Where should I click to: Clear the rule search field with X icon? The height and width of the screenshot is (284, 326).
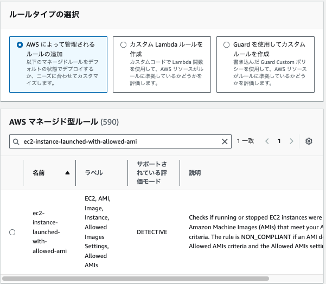[x=225, y=141]
